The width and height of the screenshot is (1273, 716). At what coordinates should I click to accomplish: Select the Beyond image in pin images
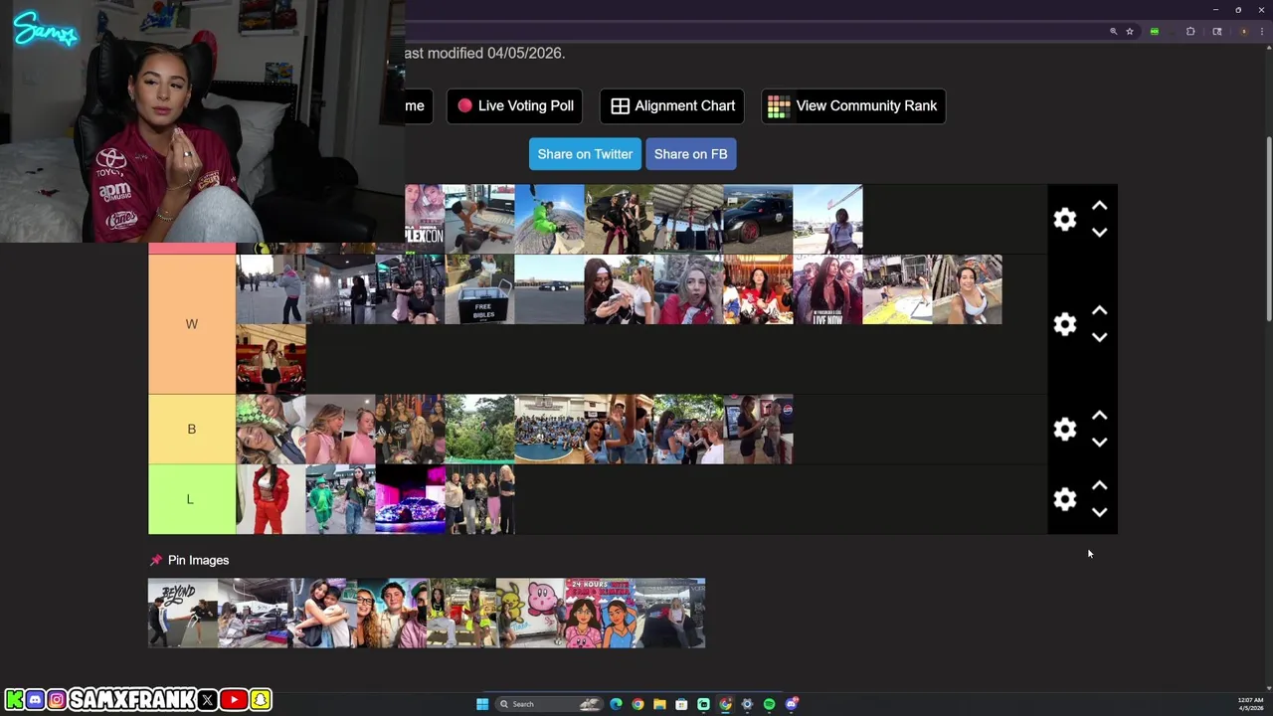click(183, 614)
